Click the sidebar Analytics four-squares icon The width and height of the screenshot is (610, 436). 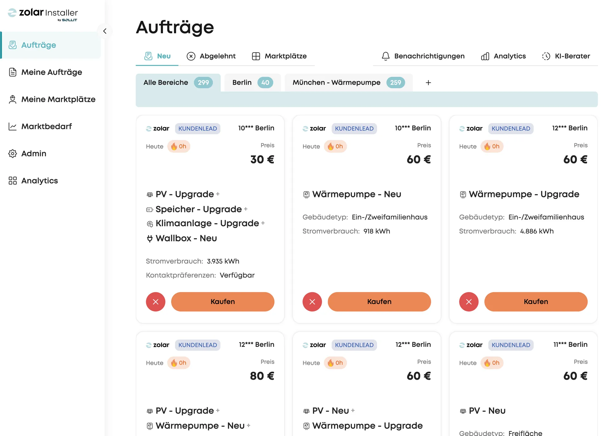[x=13, y=181]
